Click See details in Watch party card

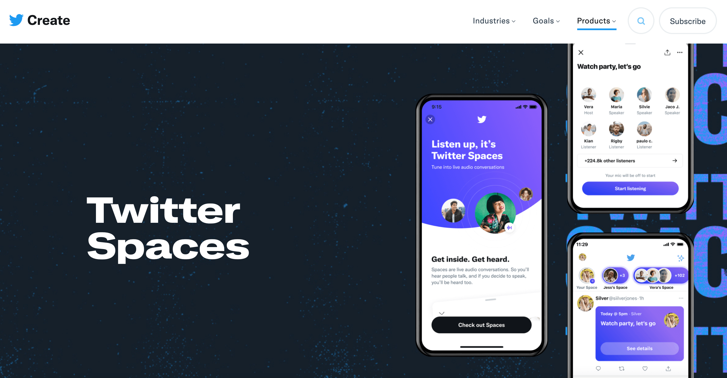[639, 348]
